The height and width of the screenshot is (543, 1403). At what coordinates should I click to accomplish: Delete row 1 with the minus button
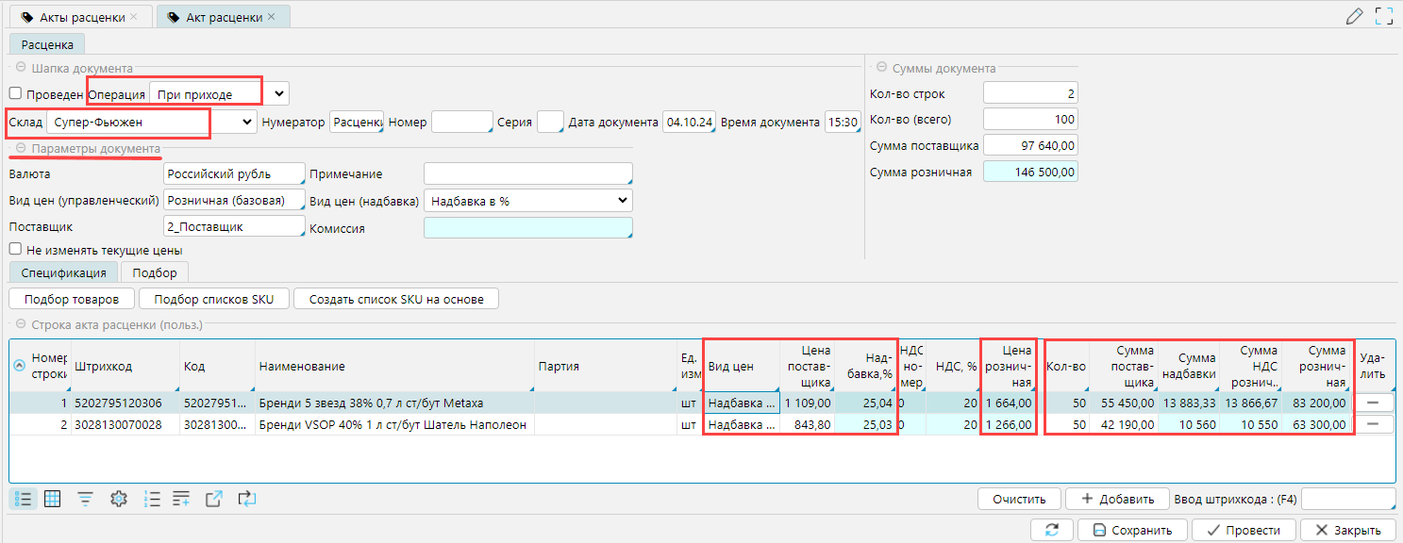pyautogui.click(x=1377, y=403)
